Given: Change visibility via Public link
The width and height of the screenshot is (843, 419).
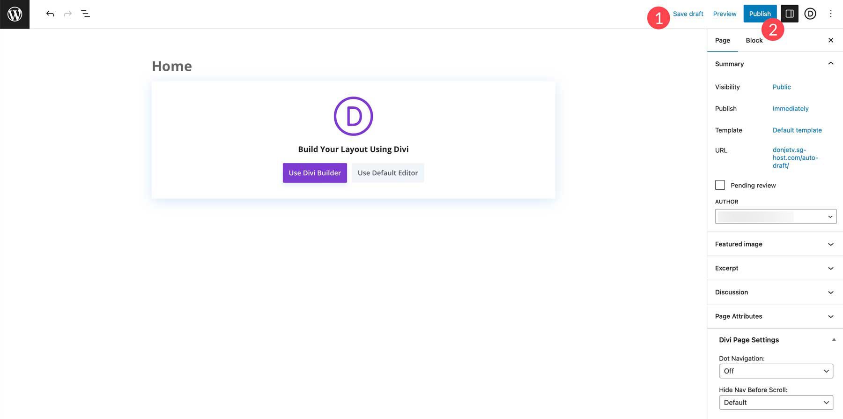Looking at the screenshot, I should click(782, 87).
